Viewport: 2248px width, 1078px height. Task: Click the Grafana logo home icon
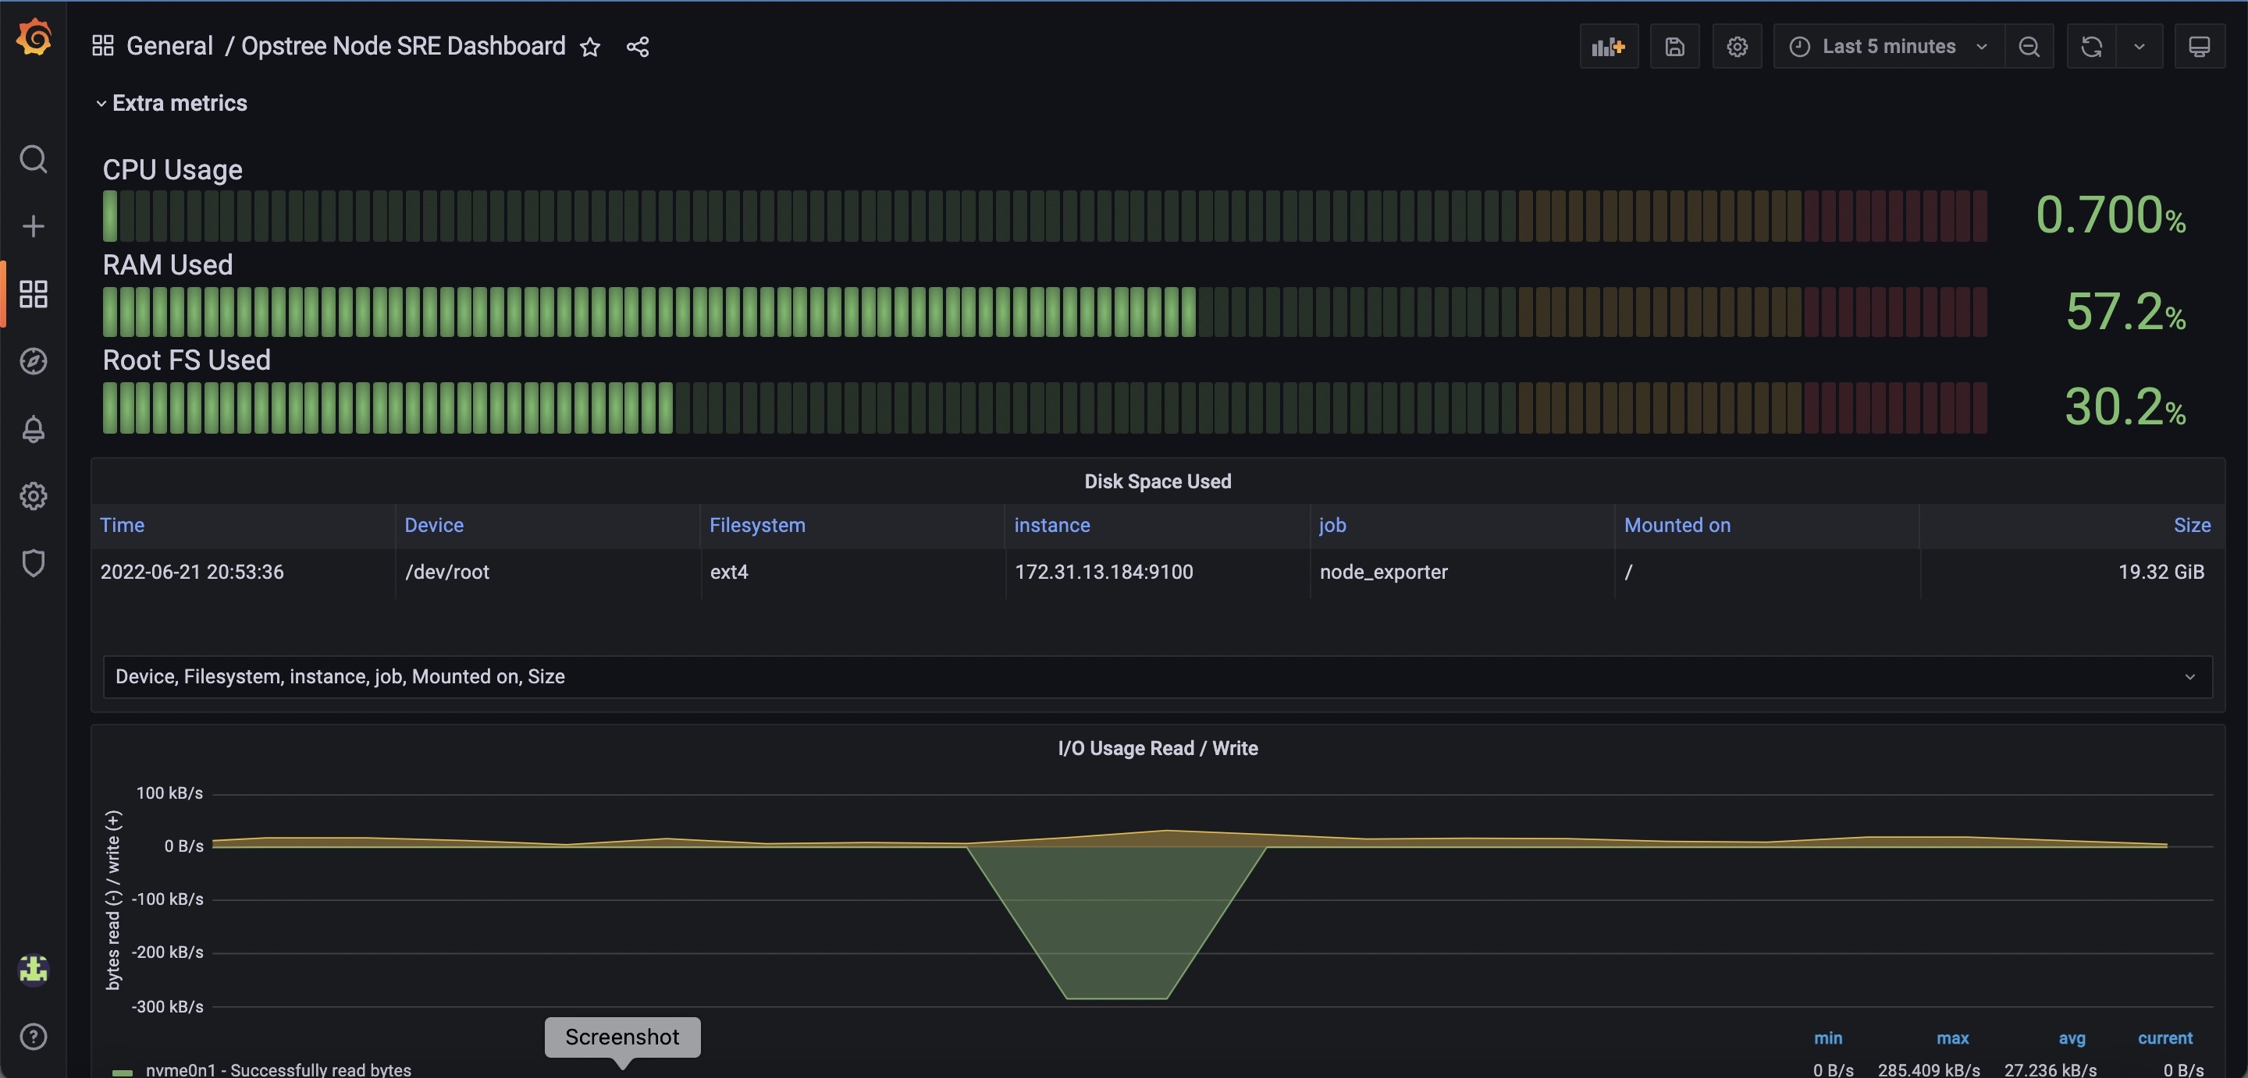tap(33, 38)
